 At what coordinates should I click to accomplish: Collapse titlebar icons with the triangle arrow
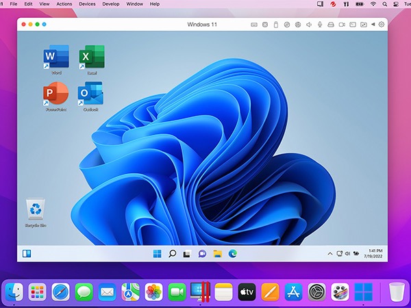click(x=373, y=25)
